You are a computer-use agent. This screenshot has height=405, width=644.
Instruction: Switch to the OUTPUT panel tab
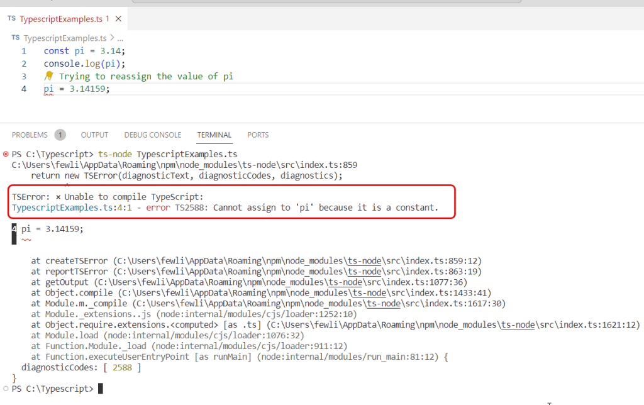pyautogui.click(x=94, y=135)
